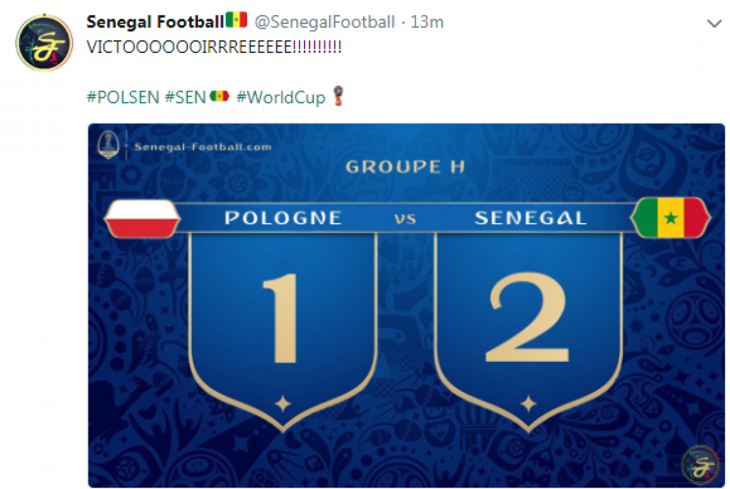Screen dimensions: 730x489
Task: Click the World Cup trophy emoji icon
Action: click(x=338, y=96)
